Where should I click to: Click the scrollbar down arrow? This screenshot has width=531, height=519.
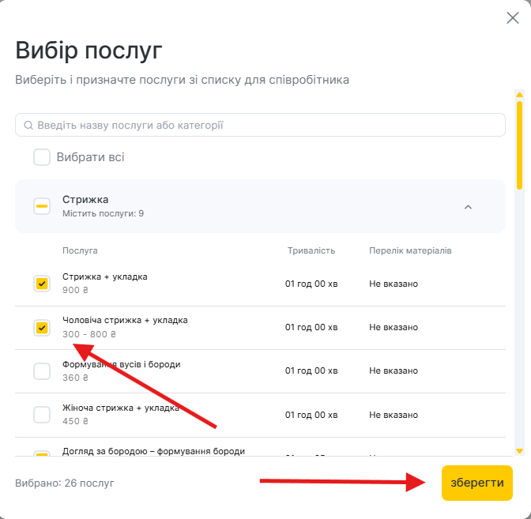[519, 450]
